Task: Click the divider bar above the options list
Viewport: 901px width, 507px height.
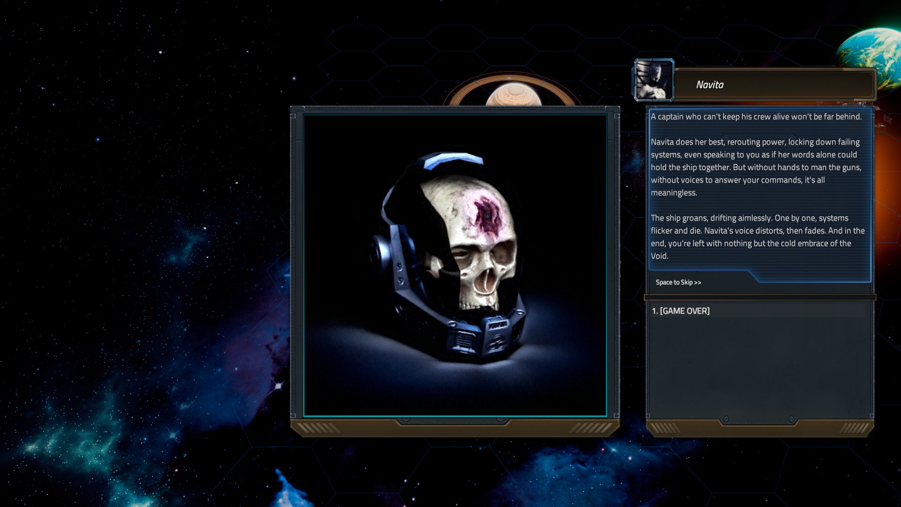Action: 759,297
